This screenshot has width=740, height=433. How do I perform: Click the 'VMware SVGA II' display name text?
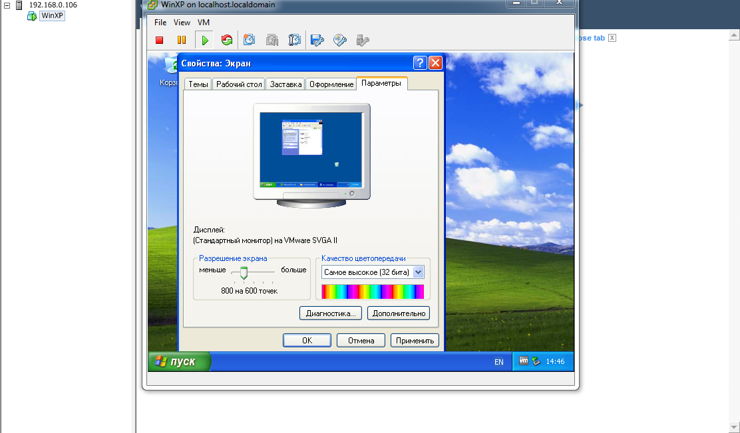tap(311, 240)
